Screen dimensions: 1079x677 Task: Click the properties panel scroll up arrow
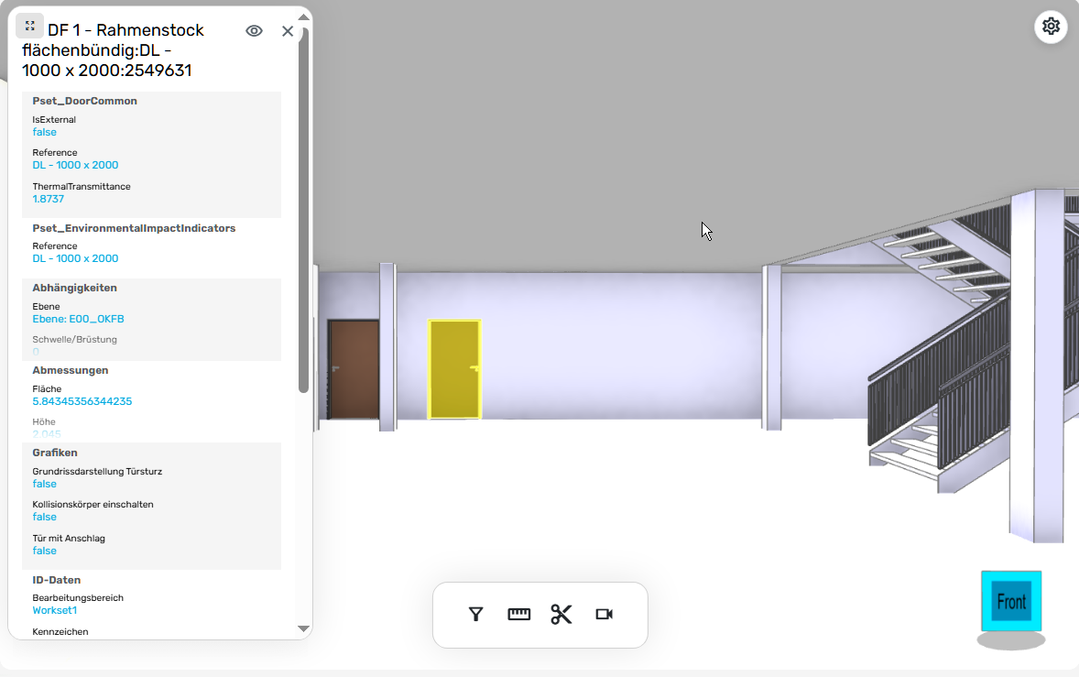303,17
